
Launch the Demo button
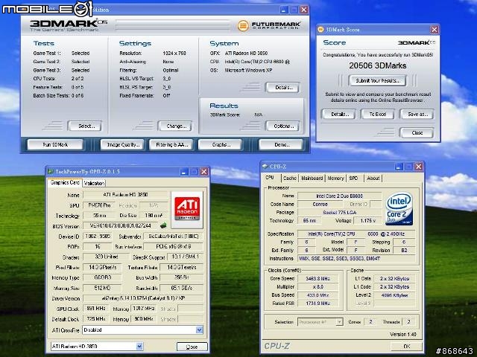point(282,145)
